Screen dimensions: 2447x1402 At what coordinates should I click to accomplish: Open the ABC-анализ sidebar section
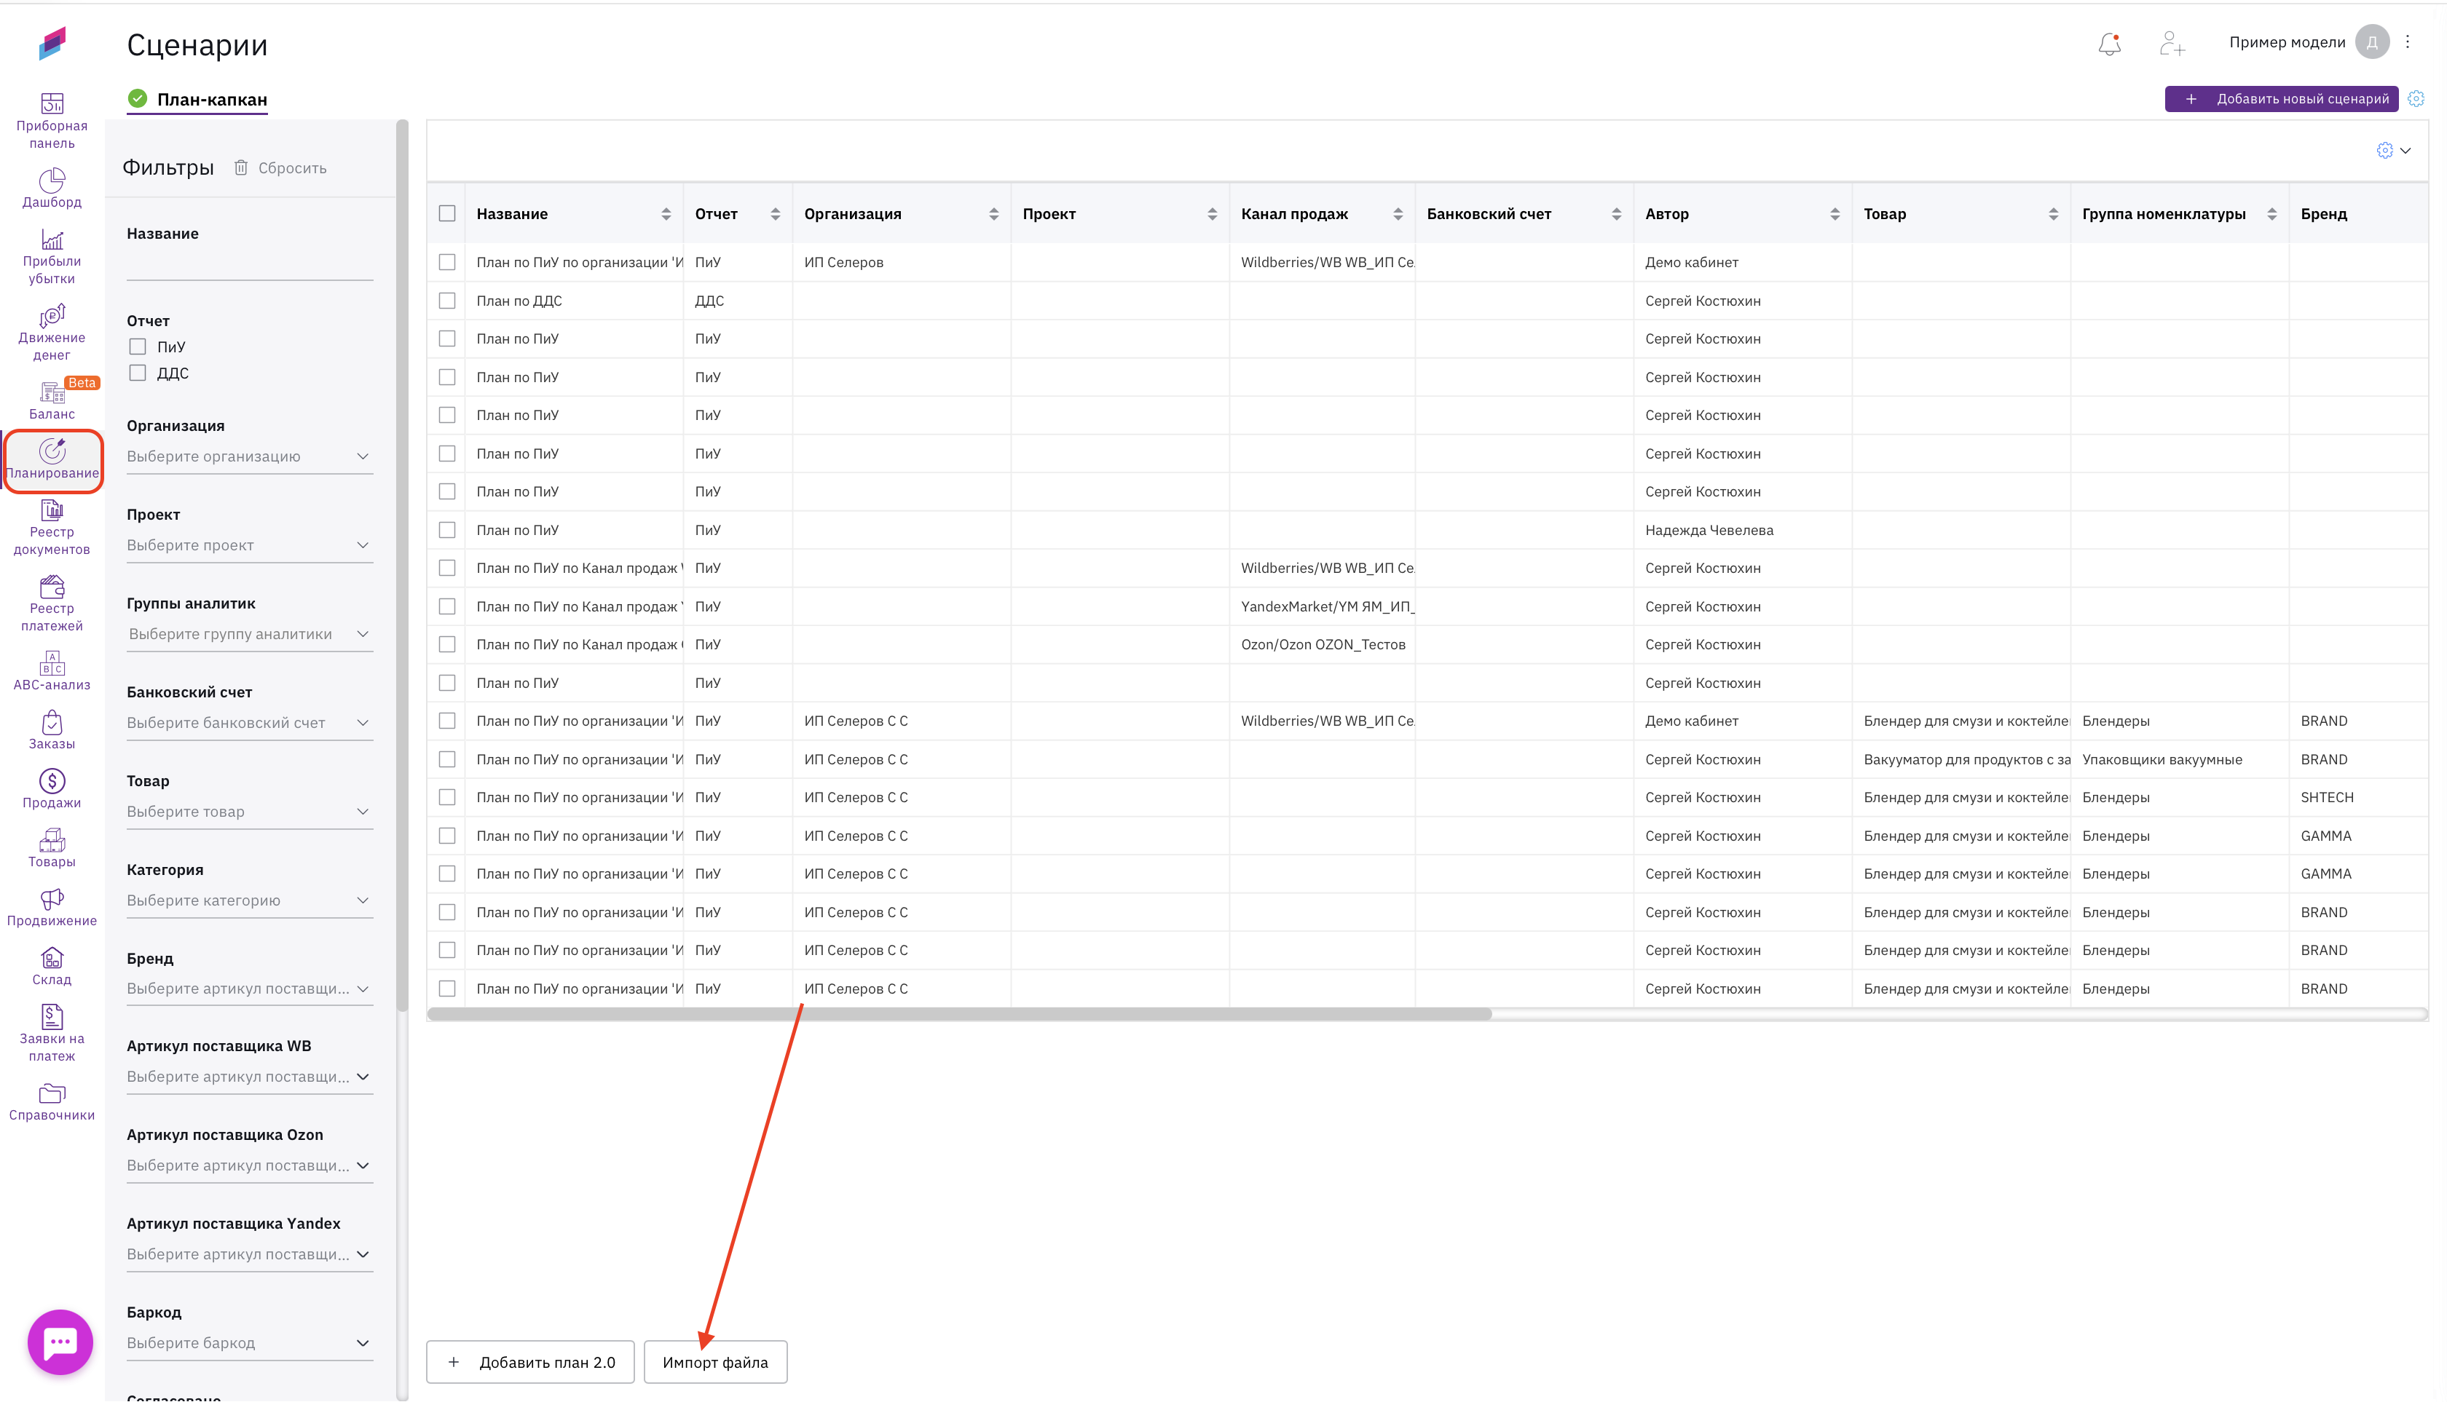click(x=52, y=671)
